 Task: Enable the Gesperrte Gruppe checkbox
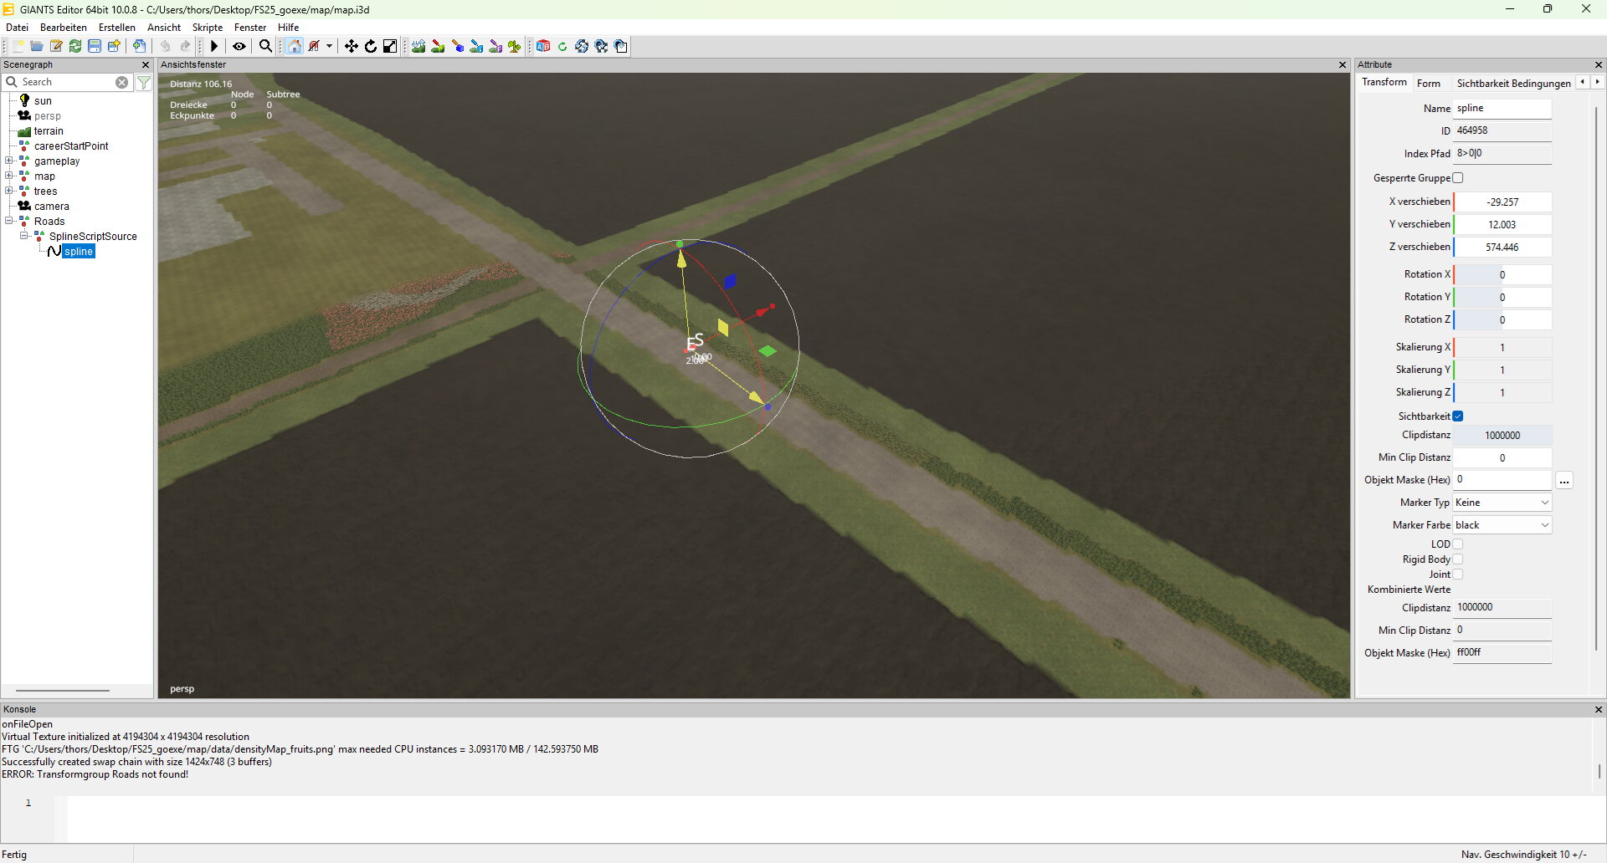coord(1458,178)
